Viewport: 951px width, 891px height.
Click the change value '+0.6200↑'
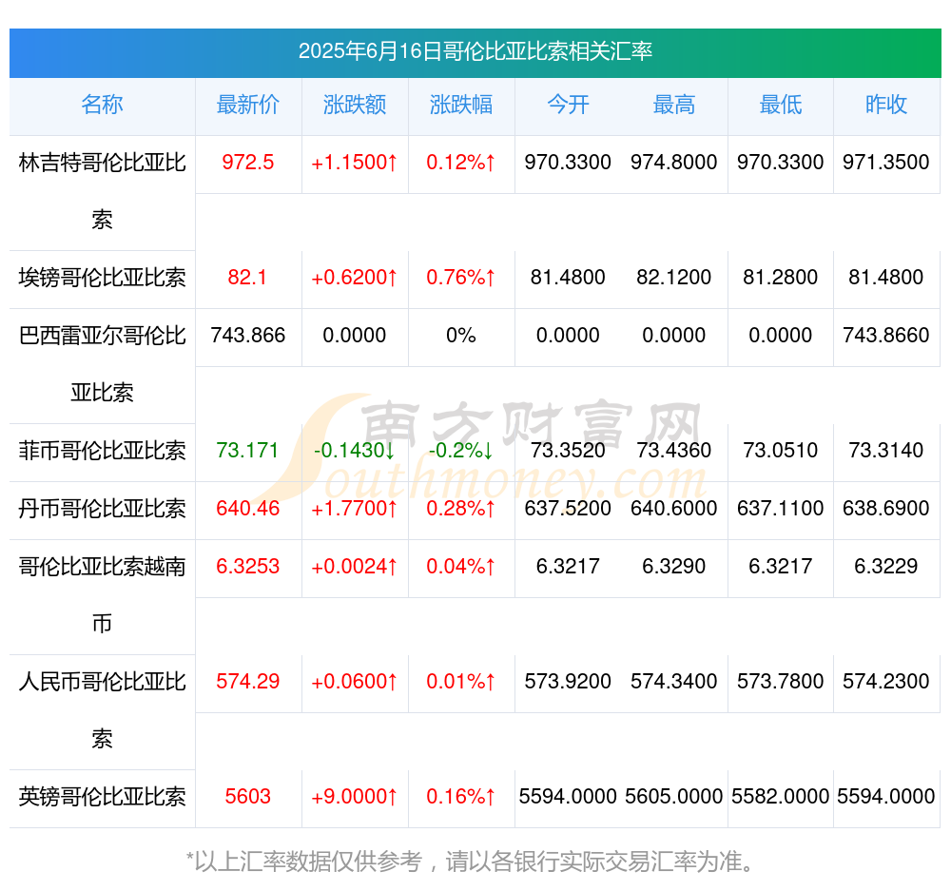click(x=354, y=277)
